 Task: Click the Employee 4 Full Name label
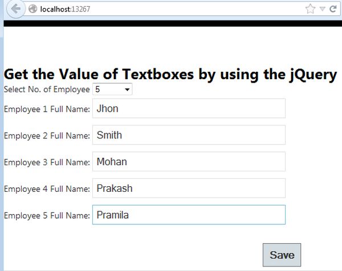tap(47, 189)
